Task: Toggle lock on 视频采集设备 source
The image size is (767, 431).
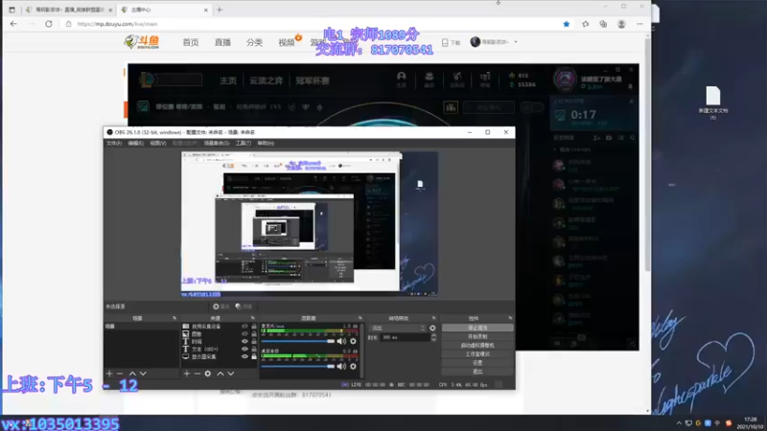Action: coord(254,326)
